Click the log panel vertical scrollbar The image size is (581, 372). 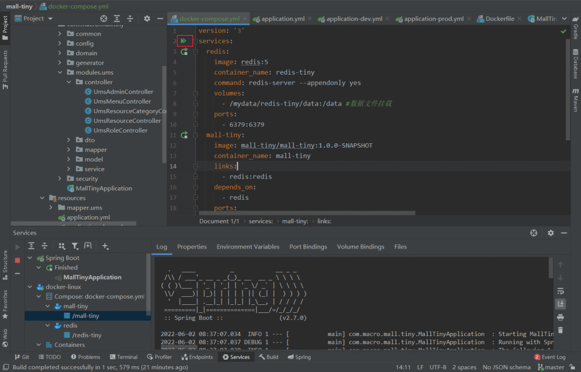(x=551, y=268)
